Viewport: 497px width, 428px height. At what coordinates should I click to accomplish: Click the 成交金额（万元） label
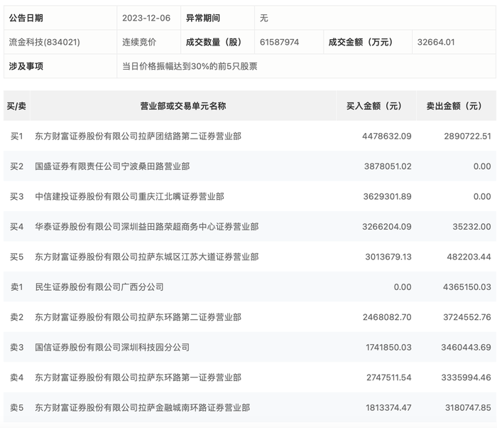pyautogui.click(x=361, y=42)
